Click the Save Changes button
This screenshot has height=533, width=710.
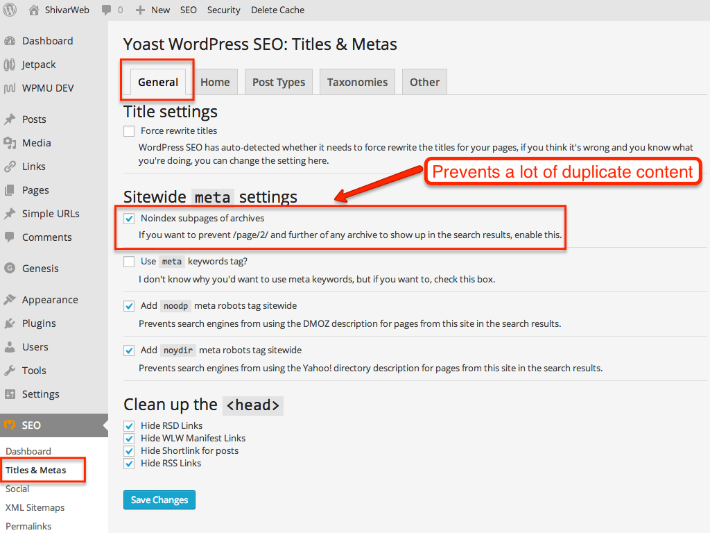point(159,500)
